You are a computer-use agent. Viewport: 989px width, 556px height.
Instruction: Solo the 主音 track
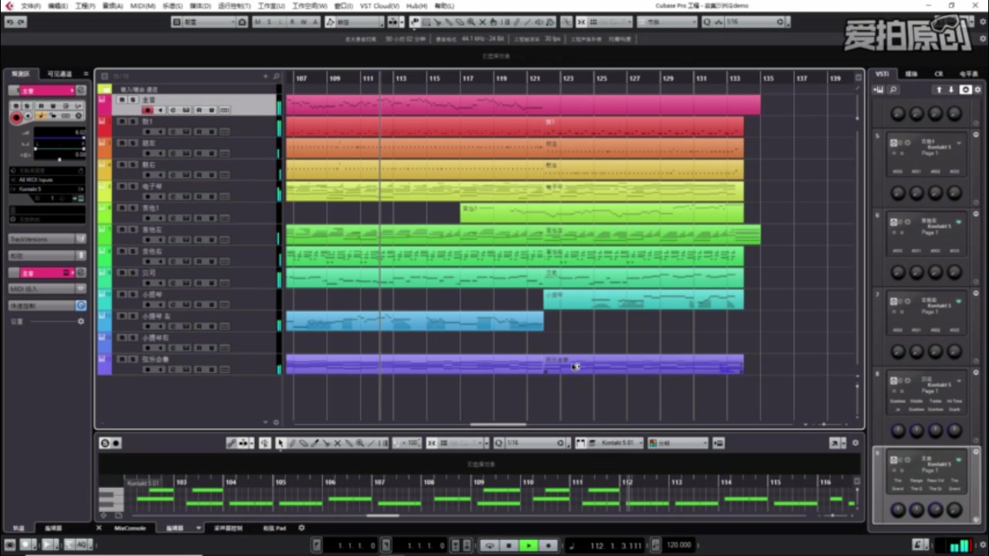click(133, 100)
